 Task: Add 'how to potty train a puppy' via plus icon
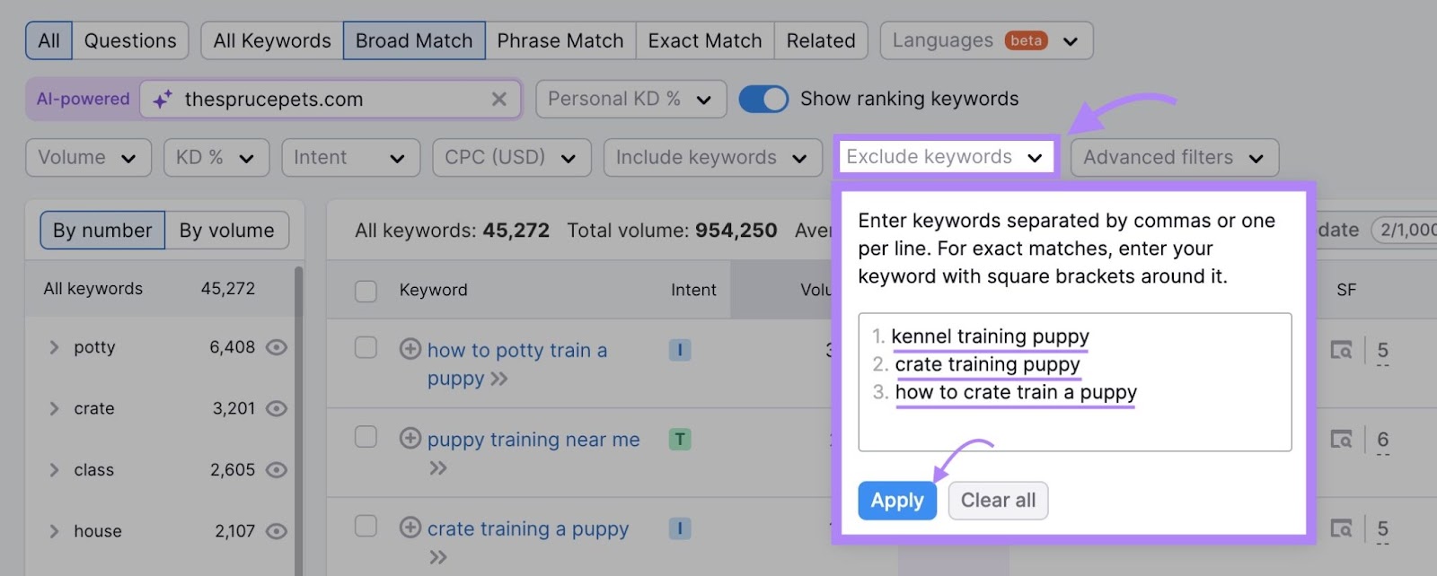tap(410, 349)
